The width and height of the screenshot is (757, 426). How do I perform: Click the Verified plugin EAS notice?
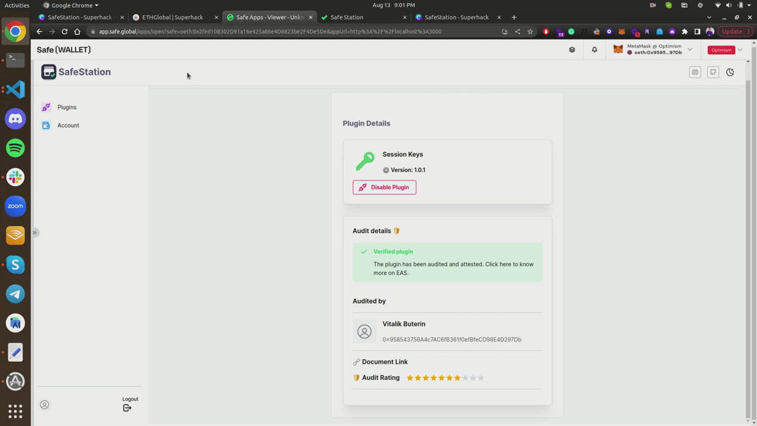point(448,262)
